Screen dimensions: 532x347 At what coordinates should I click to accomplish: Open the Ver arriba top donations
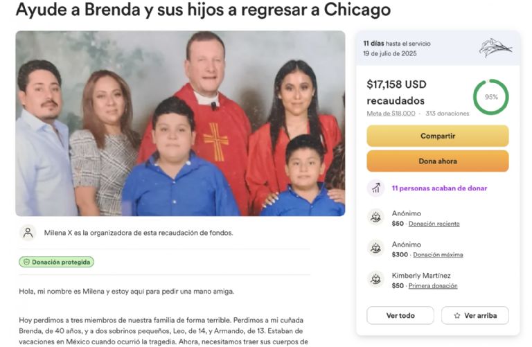(x=475, y=315)
